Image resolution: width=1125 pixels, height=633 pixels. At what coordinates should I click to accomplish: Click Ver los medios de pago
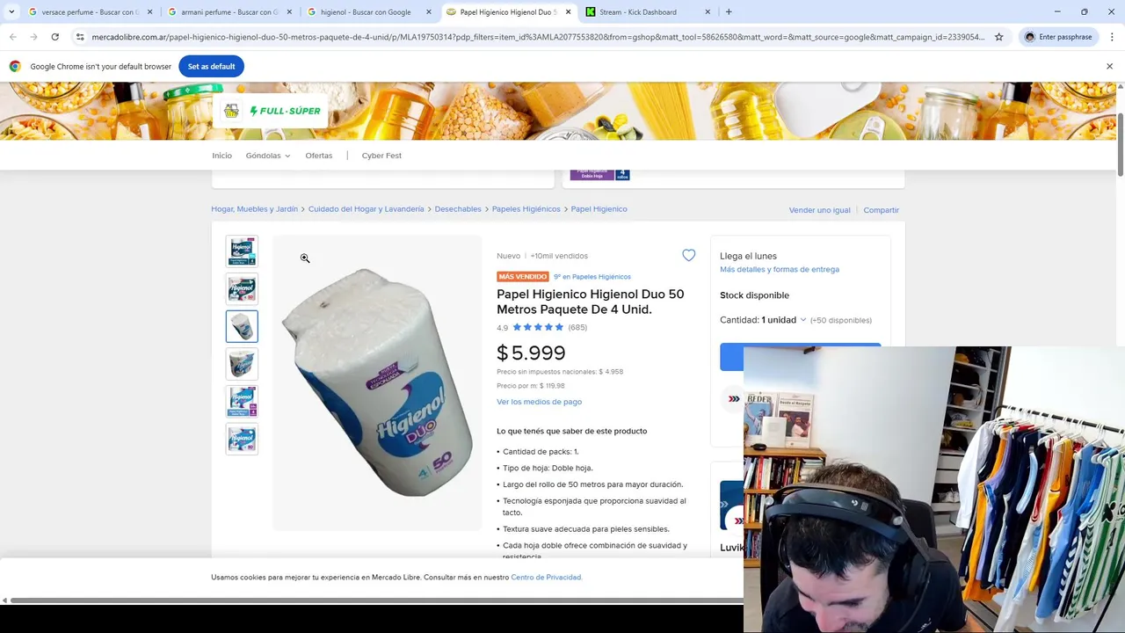pyautogui.click(x=539, y=402)
